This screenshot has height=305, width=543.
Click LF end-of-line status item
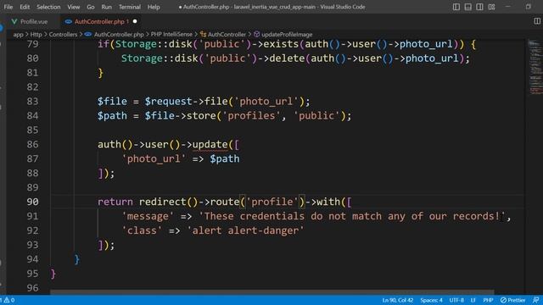[x=473, y=300]
